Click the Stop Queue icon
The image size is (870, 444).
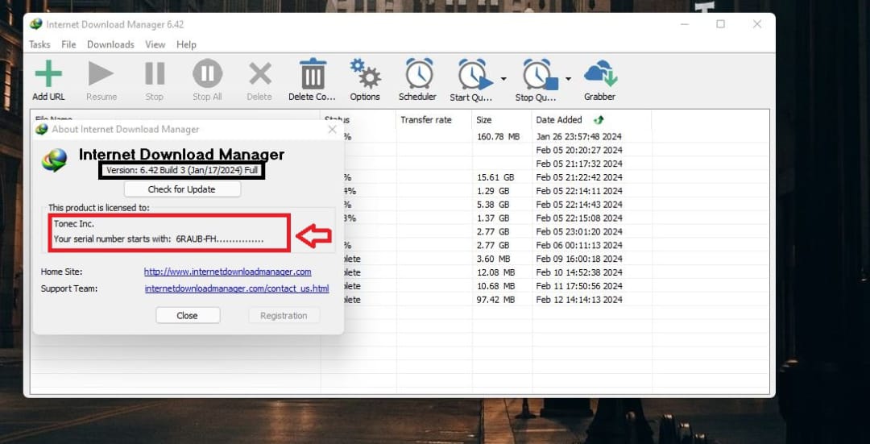click(x=537, y=75)
